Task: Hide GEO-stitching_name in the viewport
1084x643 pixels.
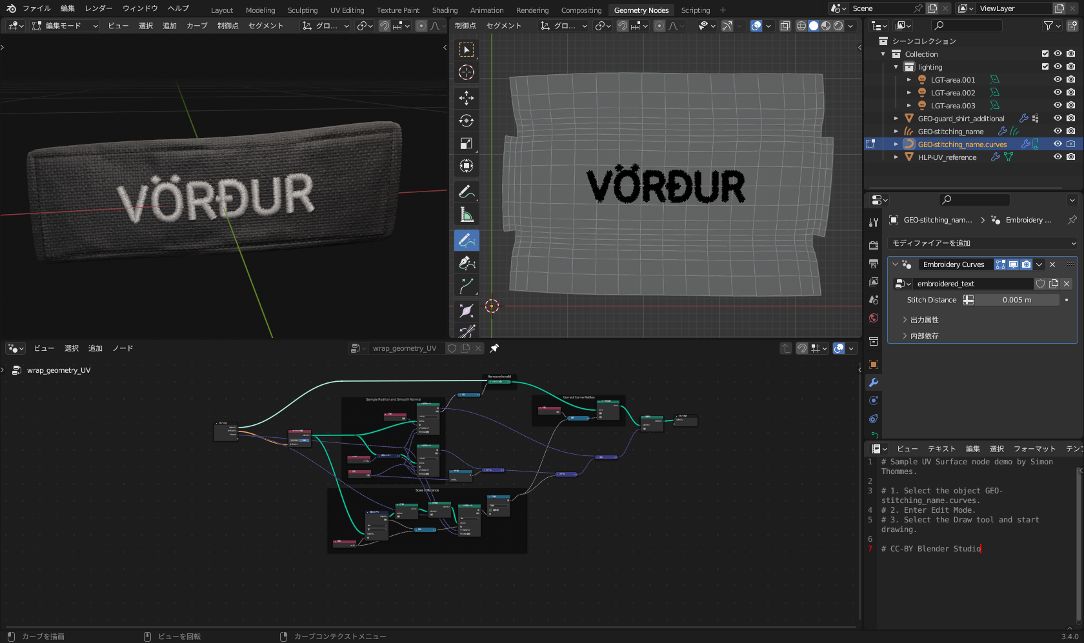Action: point(1058,131)
